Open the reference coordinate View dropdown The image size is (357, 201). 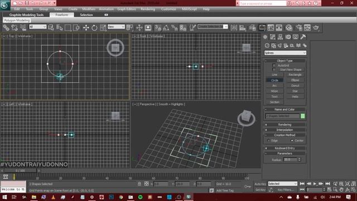tap(116, 27)
